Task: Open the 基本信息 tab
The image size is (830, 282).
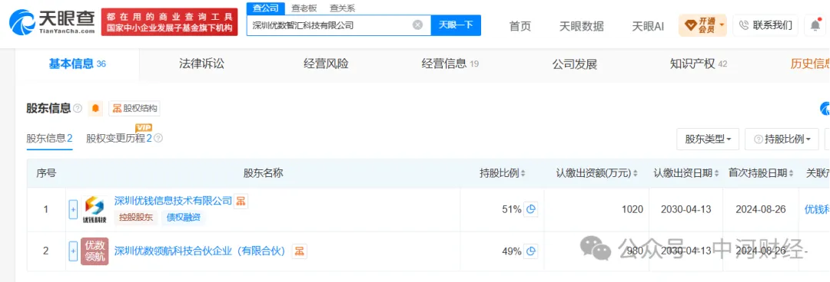Action: tap(78, 64)
